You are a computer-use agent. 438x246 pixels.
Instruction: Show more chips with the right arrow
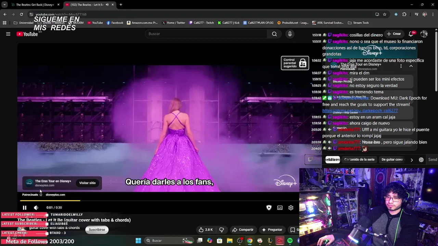(x=412, y=160)
